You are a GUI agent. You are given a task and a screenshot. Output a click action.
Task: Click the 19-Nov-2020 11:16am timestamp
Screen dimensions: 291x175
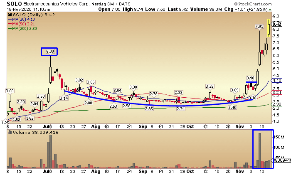(x=28, y=9)
